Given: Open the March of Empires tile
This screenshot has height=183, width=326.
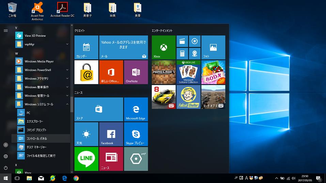Looking at the screenshot, I should 213,97.
